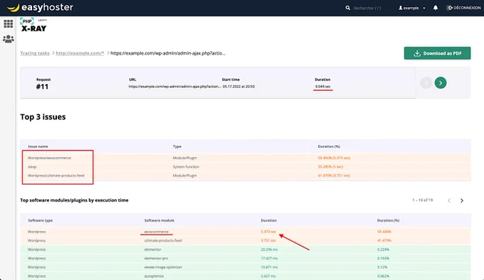Open the apps grid icon in sidebar
Screen dimensions: 484x280
9,23
